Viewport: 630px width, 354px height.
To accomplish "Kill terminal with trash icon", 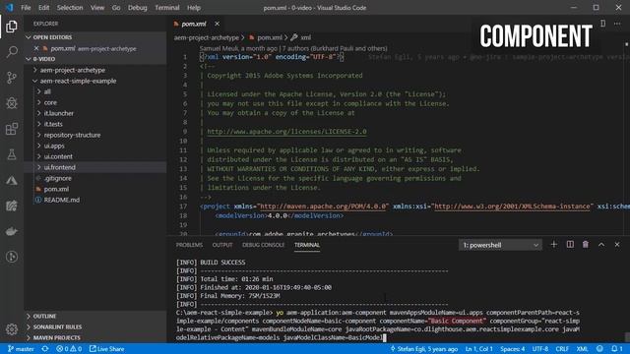I will tap(586, 245).
